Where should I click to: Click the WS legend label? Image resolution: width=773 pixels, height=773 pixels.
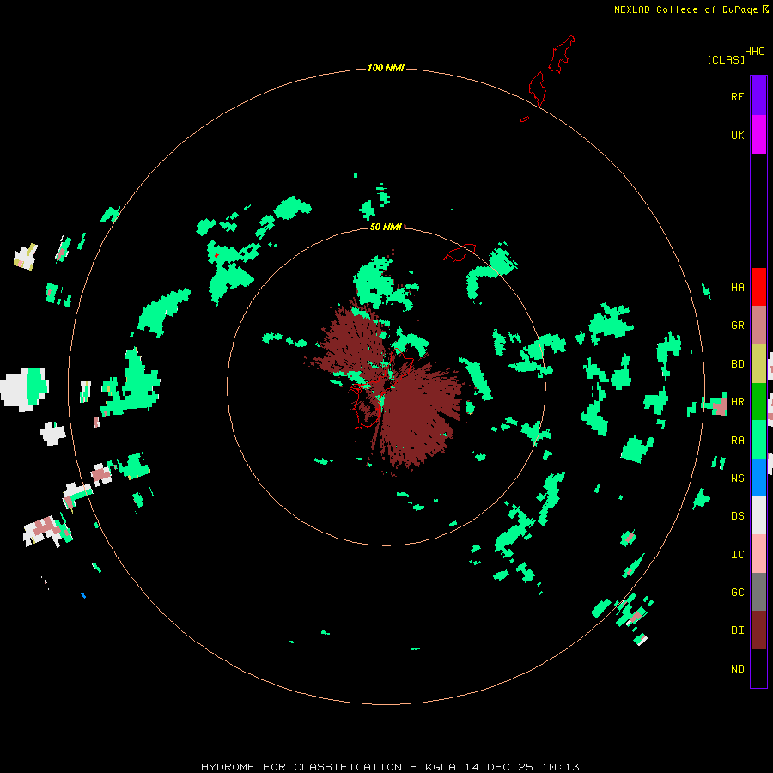pyautogui.click(x=737, y=478)
